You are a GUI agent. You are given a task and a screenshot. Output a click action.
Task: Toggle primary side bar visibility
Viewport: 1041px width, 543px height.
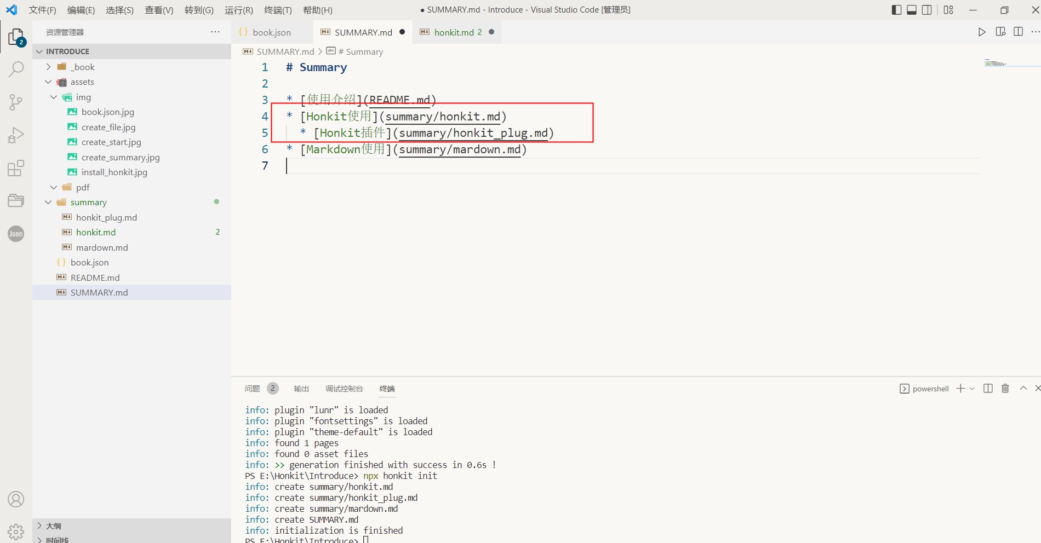pyautogui.click(x=897, y=10)
